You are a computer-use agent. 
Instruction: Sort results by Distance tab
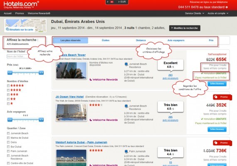pos(141,40)
